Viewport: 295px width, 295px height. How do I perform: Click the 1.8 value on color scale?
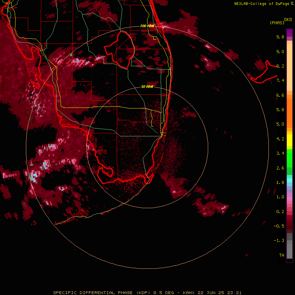pyautogui.click(x=280, y=183)
